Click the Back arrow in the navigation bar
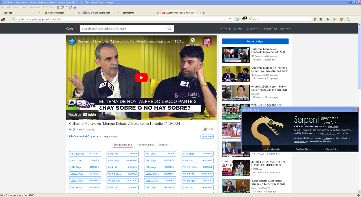Viewport: 361px width, 197px height. click(14, 19)
